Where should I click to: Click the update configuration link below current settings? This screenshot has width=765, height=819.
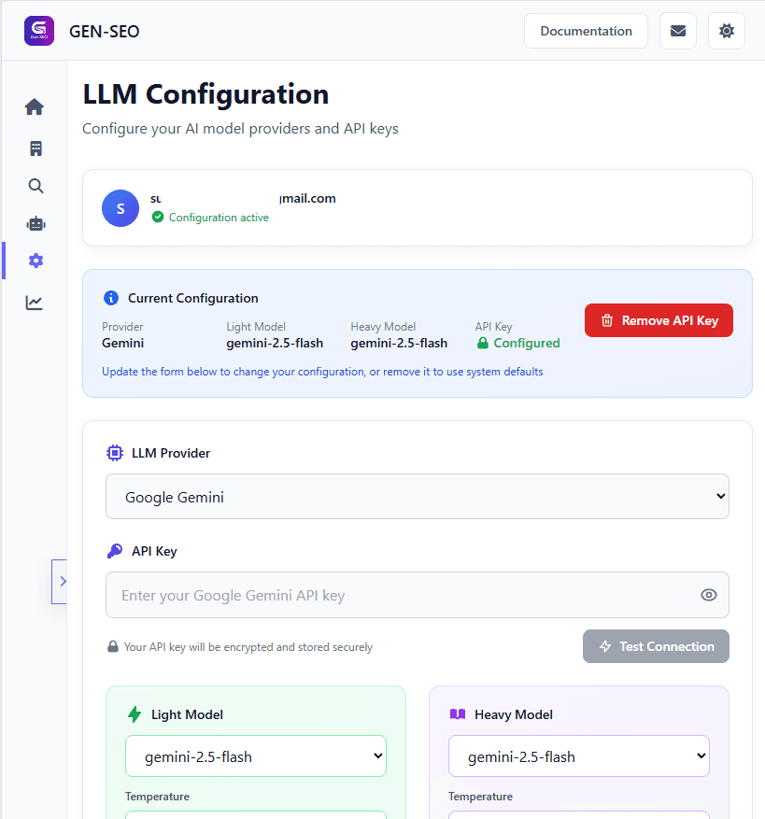click(x=321, y=372)
